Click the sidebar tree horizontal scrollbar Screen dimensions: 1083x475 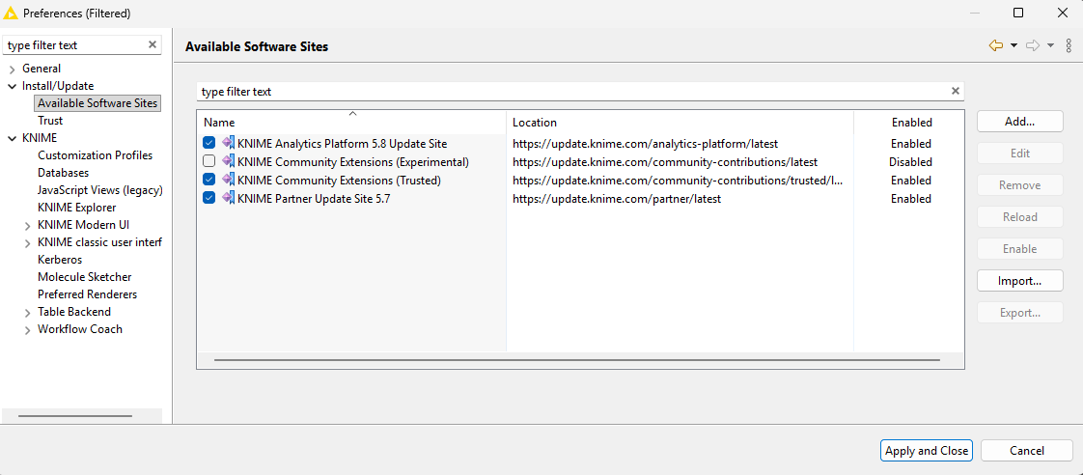coord(74,415)
